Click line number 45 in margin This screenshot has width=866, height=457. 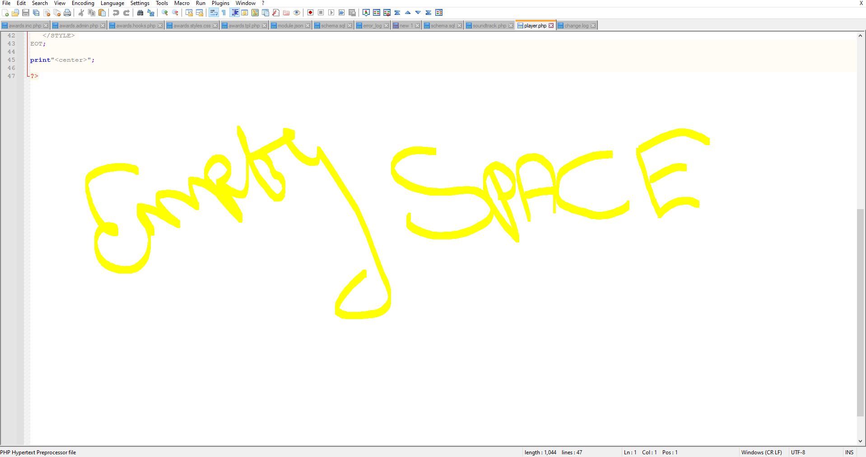pyautogui.click(x=11, y=60)
